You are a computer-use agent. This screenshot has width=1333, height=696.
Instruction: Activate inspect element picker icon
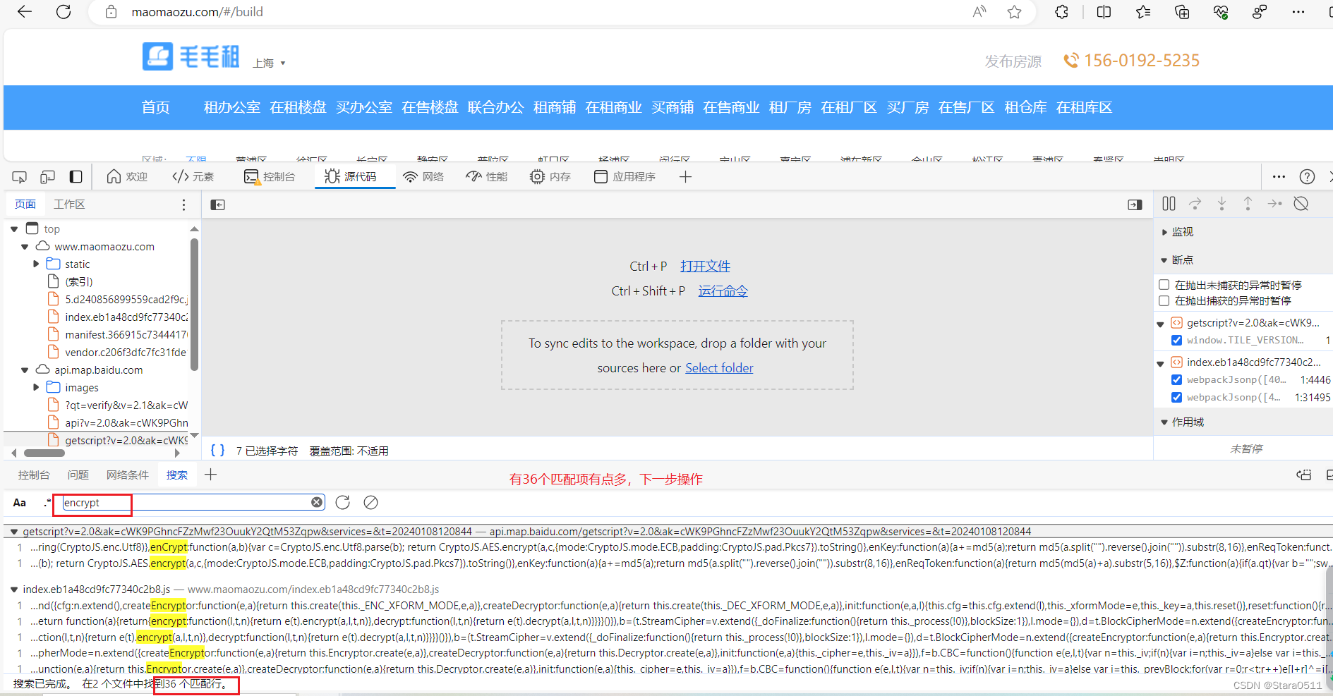(x=20, y=176)
